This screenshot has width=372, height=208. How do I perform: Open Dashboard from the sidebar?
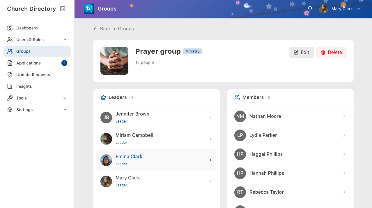click(x=37, y=28)
